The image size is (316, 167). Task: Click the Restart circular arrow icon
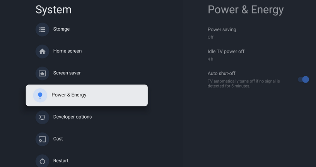point(42,161)
